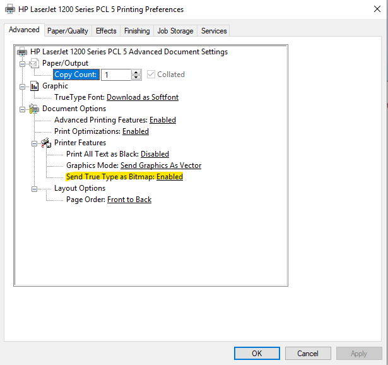Click the Front to Back page order value
The width and height of the screenshot is (388, 365).
click(129, 200)
